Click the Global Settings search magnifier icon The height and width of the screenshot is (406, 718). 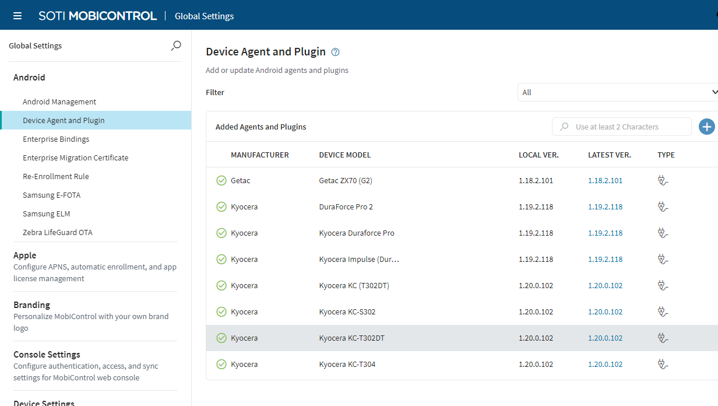point(175,45)
